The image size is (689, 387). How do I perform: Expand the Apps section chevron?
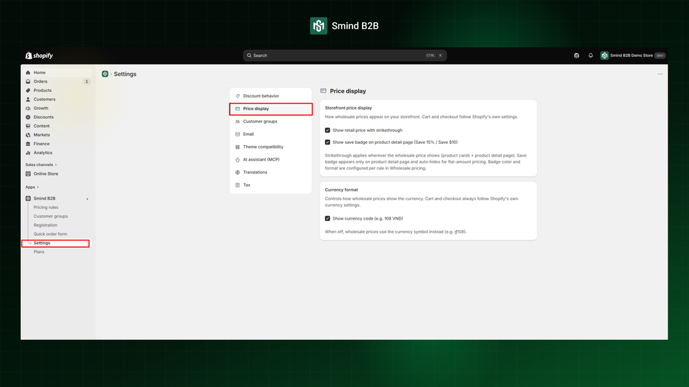(x=38, y=187)
